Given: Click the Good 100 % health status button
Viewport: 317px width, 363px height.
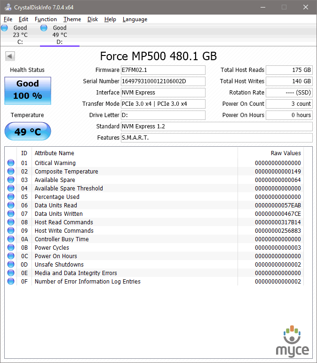Looking at the screenshot, I should [28, 91].
